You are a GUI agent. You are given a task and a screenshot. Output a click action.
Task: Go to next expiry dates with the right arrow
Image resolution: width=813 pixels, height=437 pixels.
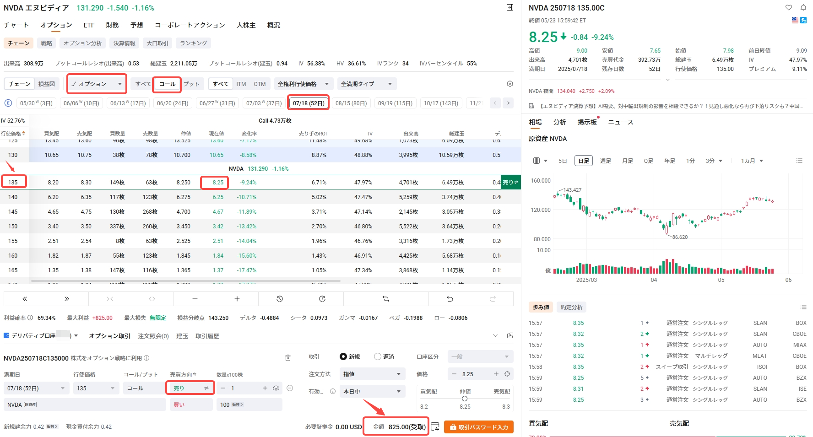(x=508, y=103)
